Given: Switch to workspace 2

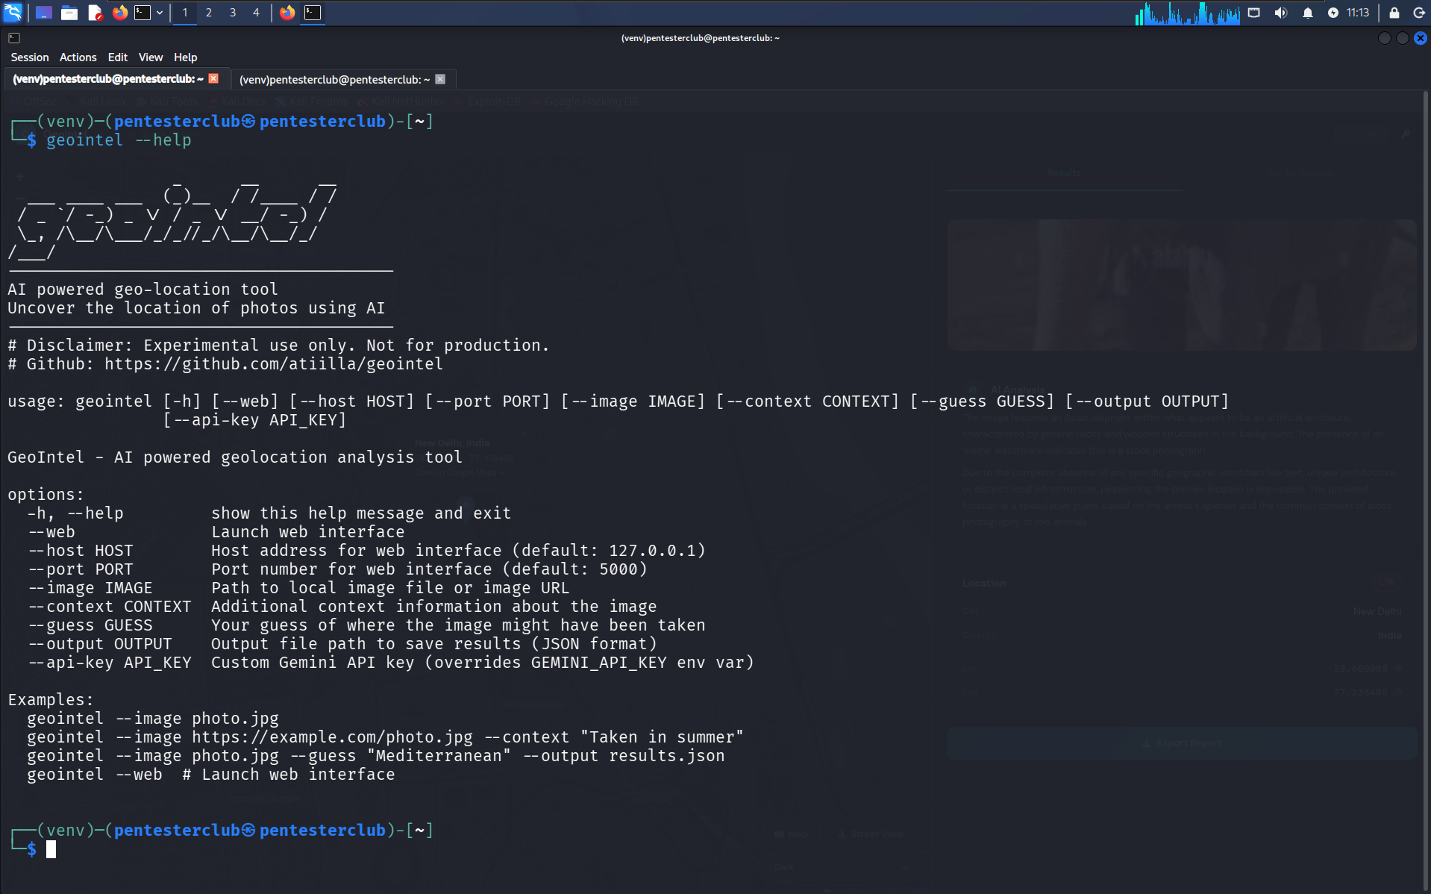Looking at the screenshot, I should [x=209, y=13].
